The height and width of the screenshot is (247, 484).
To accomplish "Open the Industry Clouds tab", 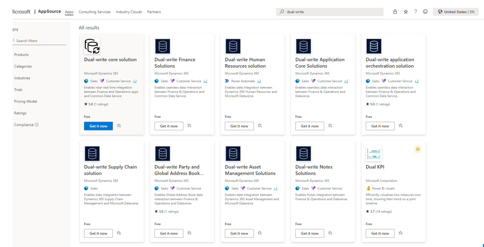I will pyautogui.click(x=128, y=12).
